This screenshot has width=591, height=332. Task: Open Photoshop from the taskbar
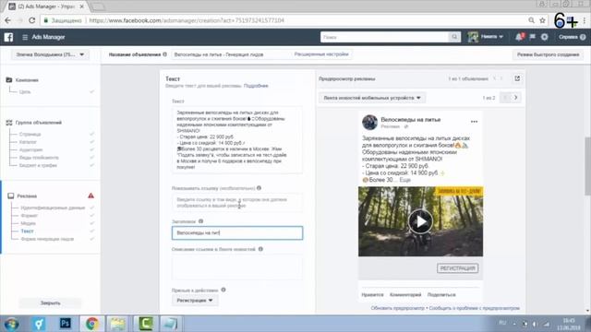(66, 324)
